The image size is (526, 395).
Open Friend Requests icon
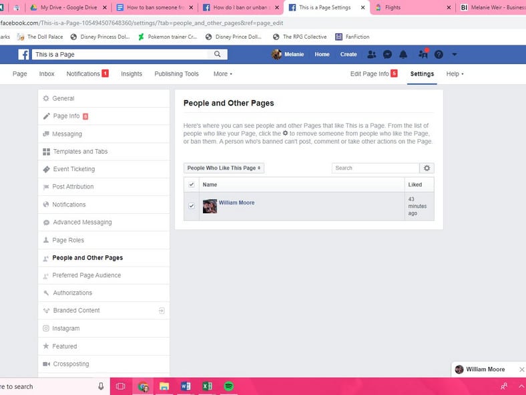pyautogui.click(x=372, y=54)
